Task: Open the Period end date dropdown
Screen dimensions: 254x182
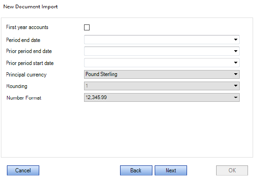Action: (162, 40)
